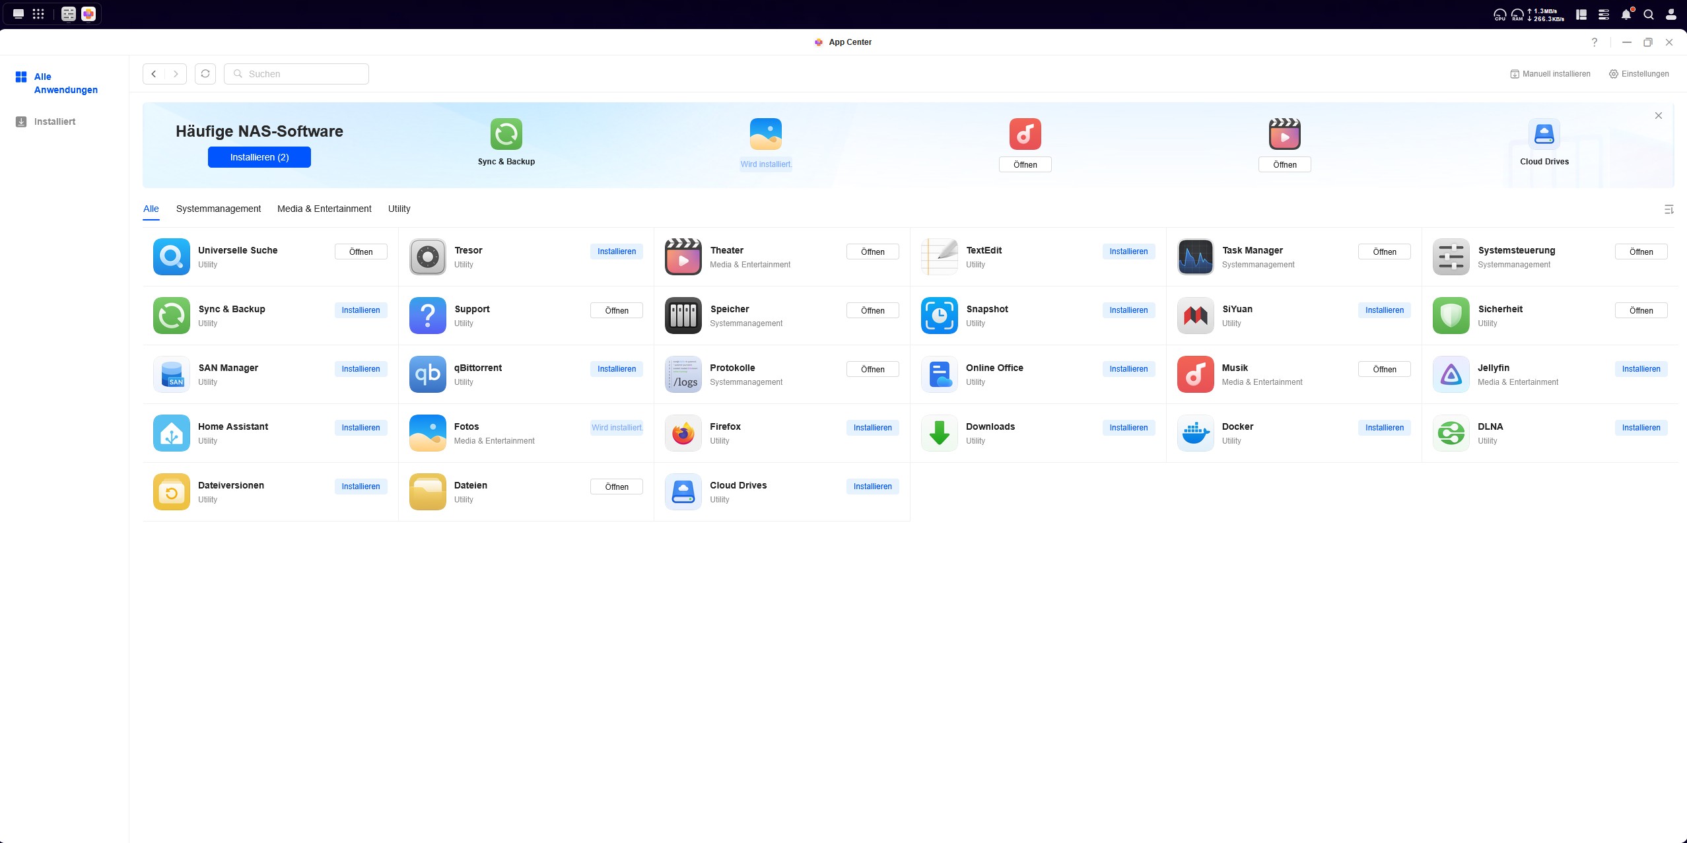Go back with the left chevron

coord(154,74)
